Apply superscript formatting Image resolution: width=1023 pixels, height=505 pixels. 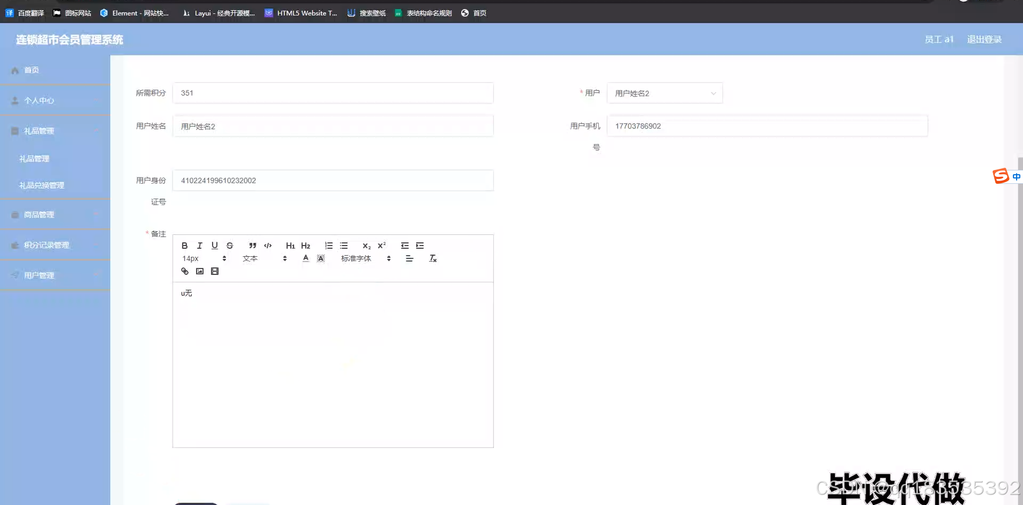pyautogui.click(x=381, y=246)
